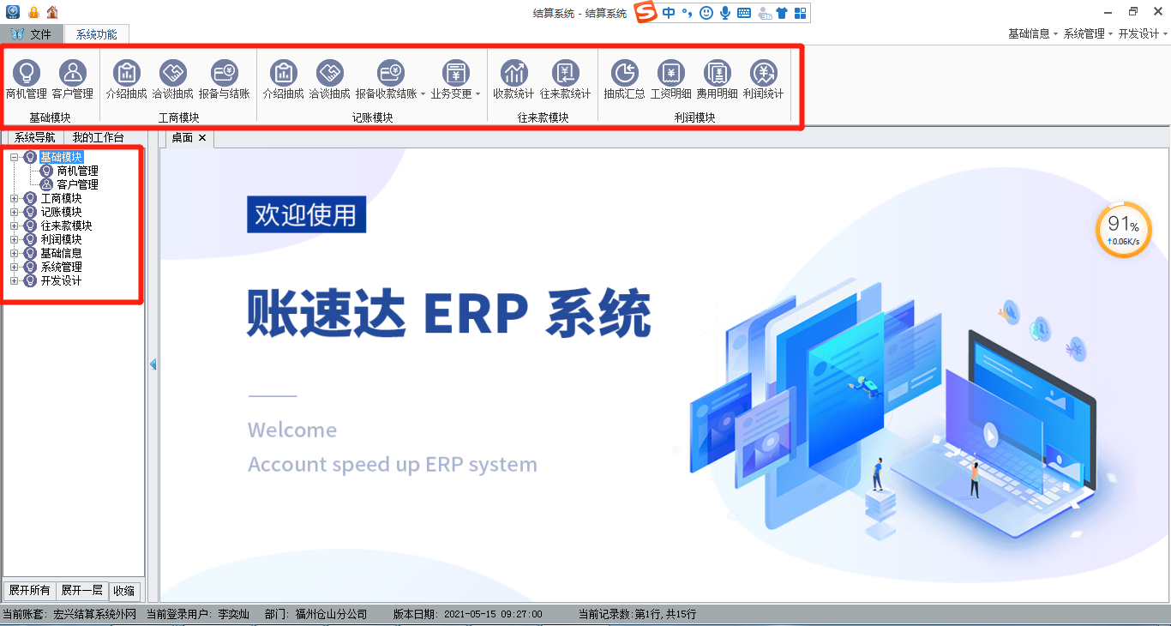Image resolution: width=1171 pixels, height=626 pixels.
Task: Select the 记账模块 tree label
Action: pos(62,212)
